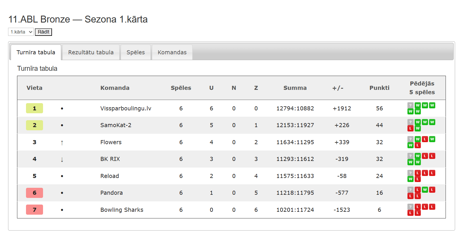Click the '?' result badge for SamoKat-2

tap(410, 122)
